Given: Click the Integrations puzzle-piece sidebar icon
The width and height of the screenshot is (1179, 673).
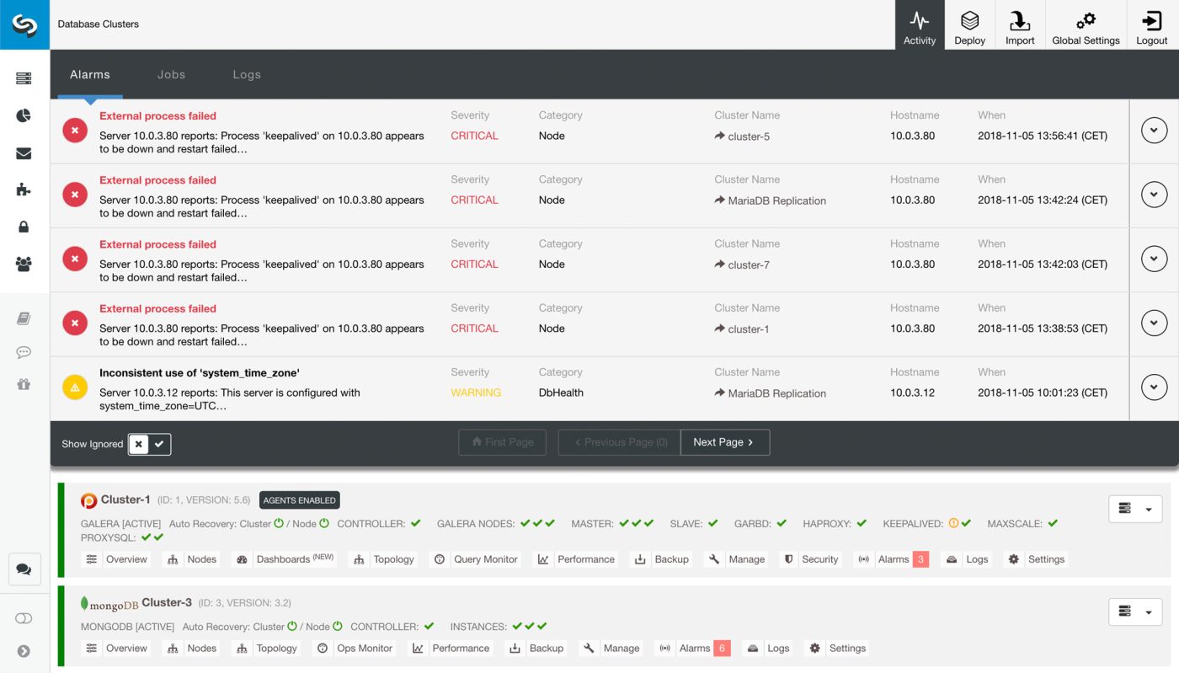Looking at the screenshot, I should pos(24,190).
